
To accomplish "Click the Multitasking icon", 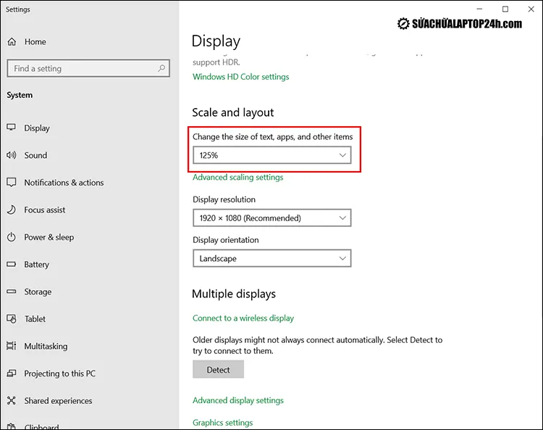I will 12,346.
